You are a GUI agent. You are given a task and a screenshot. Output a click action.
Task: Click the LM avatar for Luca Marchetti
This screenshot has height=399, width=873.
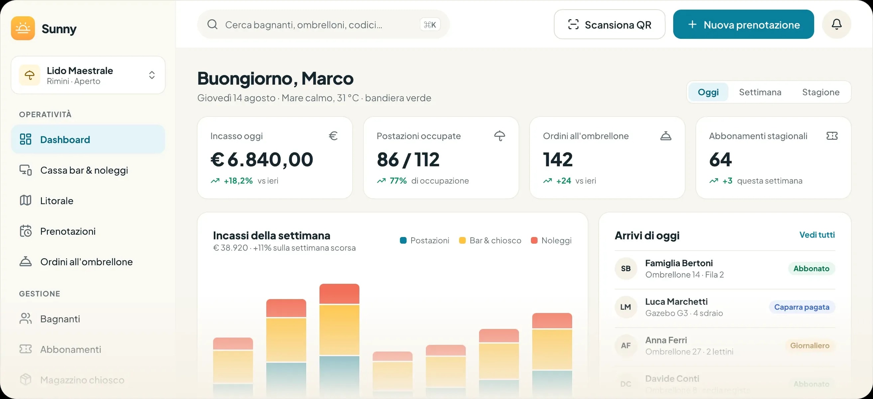click(626, 307)
